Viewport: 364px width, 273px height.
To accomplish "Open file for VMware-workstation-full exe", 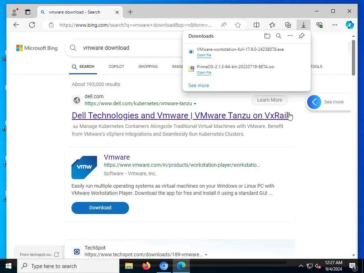I will (204, 55).
